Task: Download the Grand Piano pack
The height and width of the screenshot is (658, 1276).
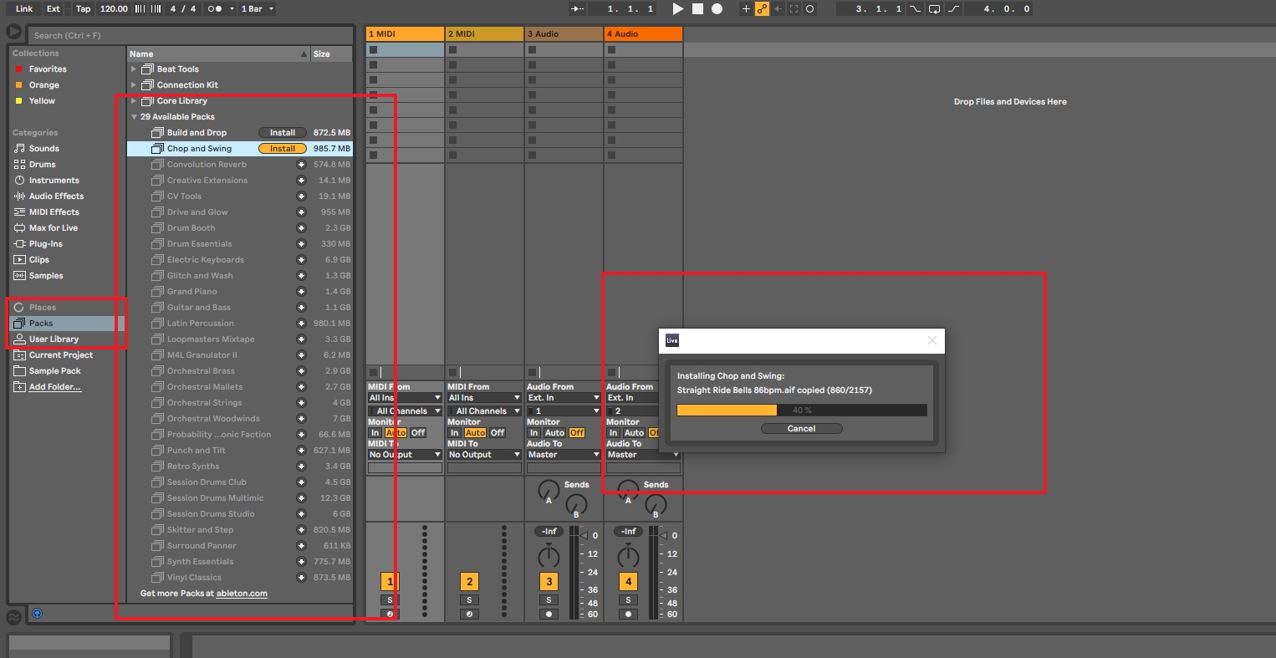Action: (x=301, y=292)
